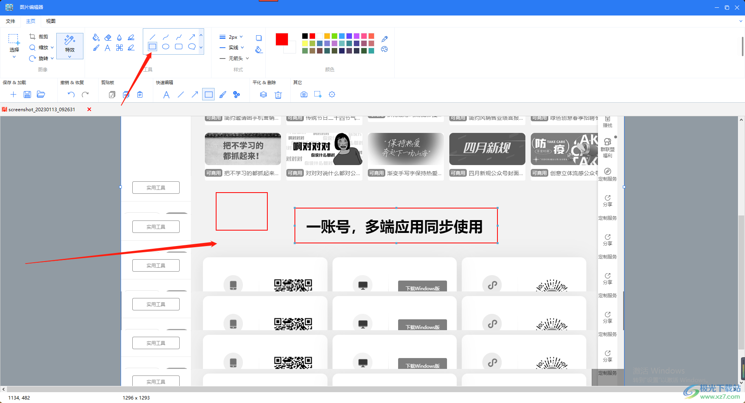Click the 特效 effects button
Screen dimensions: 745x403
point(70,46)
